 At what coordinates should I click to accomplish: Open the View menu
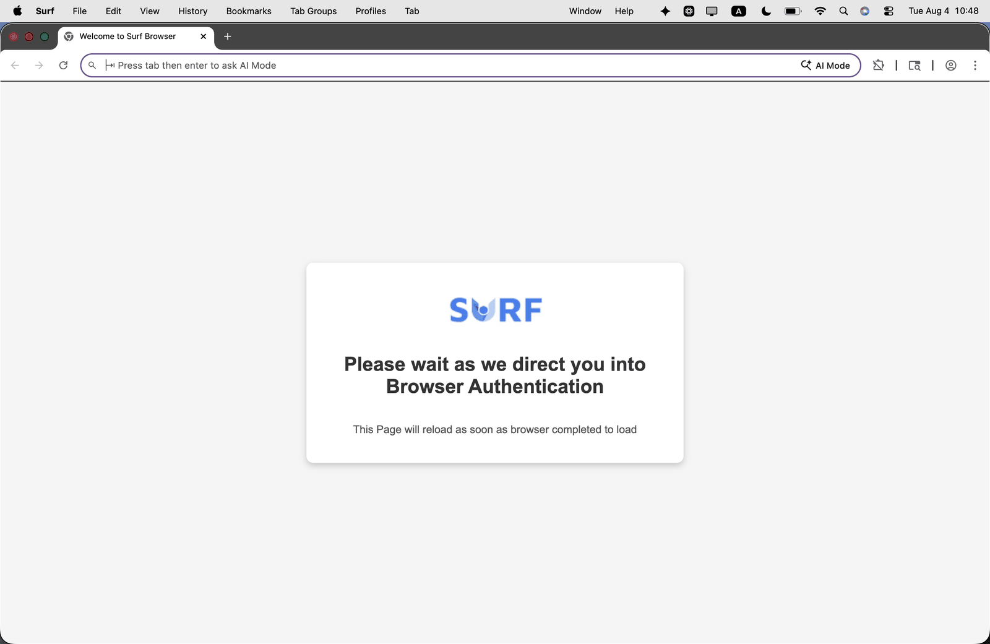pyautogui.click(x=150, y=11)
